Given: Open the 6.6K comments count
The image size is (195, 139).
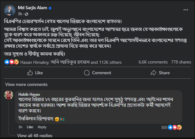Looking at the screenshot, I should [153, 62].
